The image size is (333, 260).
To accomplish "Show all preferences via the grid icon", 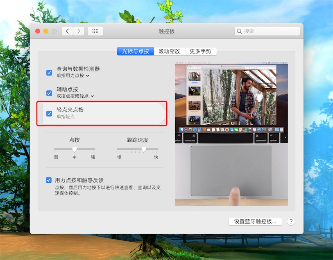I will (95, 31).
